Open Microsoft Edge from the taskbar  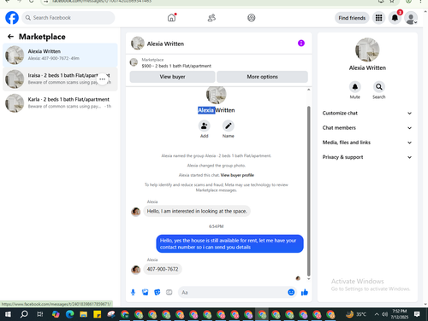point(69,314)
